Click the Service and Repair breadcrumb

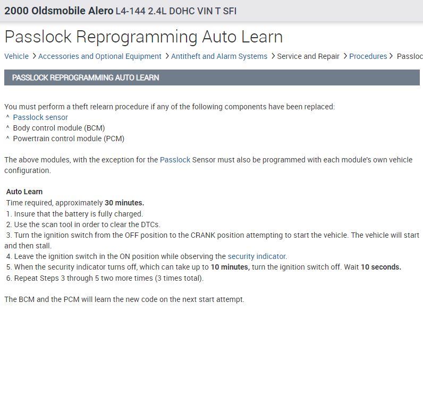click(308, 56)
